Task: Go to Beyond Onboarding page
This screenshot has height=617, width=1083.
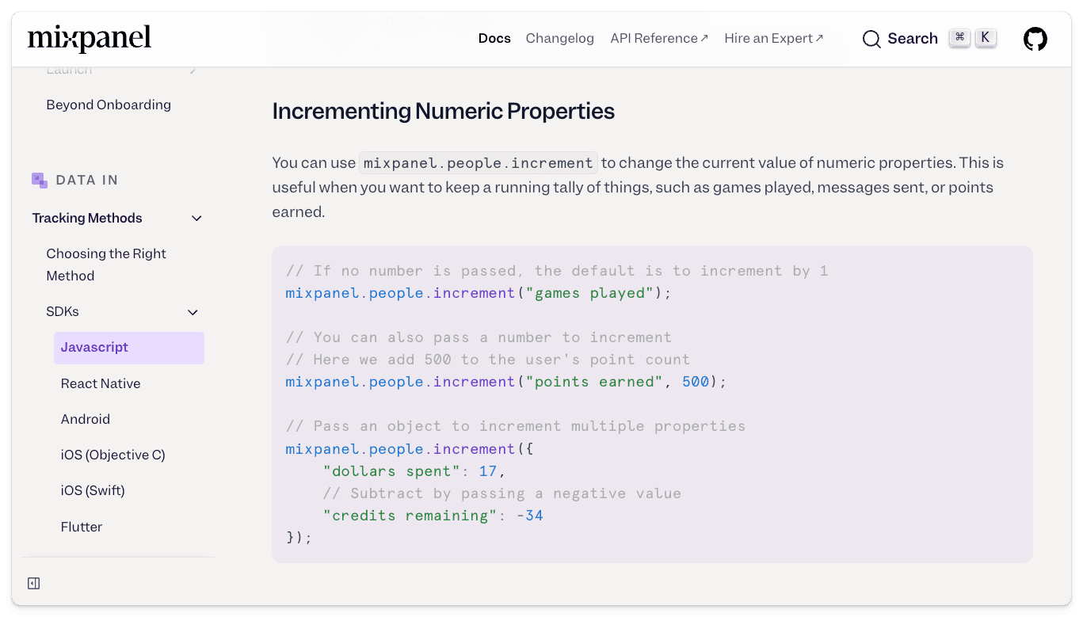Action: [109, 105]
